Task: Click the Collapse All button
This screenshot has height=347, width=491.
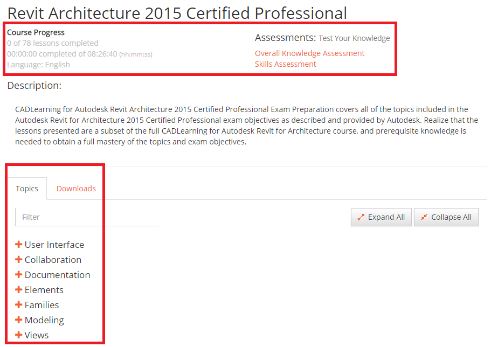Action: point(446,217)
